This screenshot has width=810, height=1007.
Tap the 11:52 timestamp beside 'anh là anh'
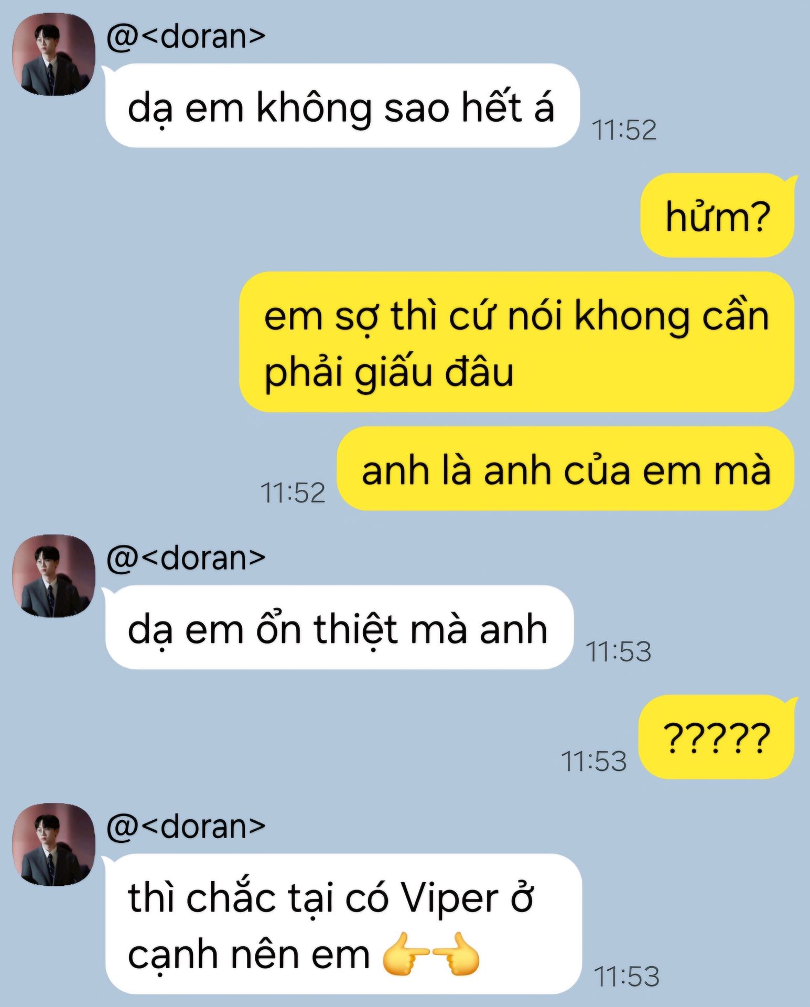[x=293, y=492]
